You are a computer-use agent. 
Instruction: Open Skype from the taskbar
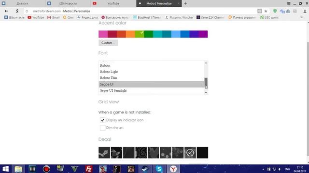159,169
